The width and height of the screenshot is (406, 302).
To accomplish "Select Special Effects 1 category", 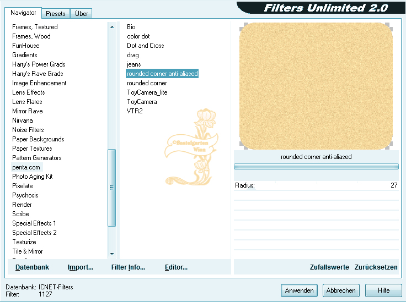I will point(34,223).
